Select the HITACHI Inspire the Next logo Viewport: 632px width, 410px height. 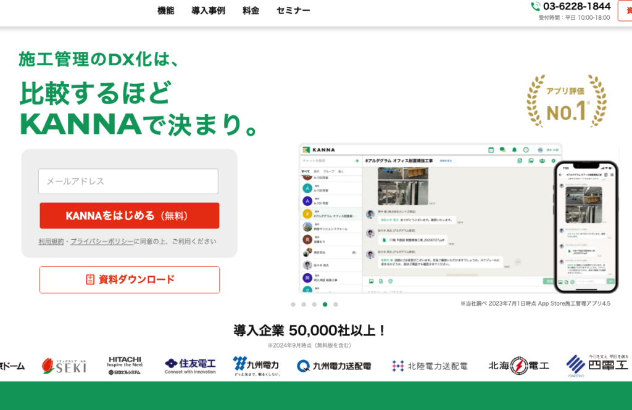tap(125, 365)
